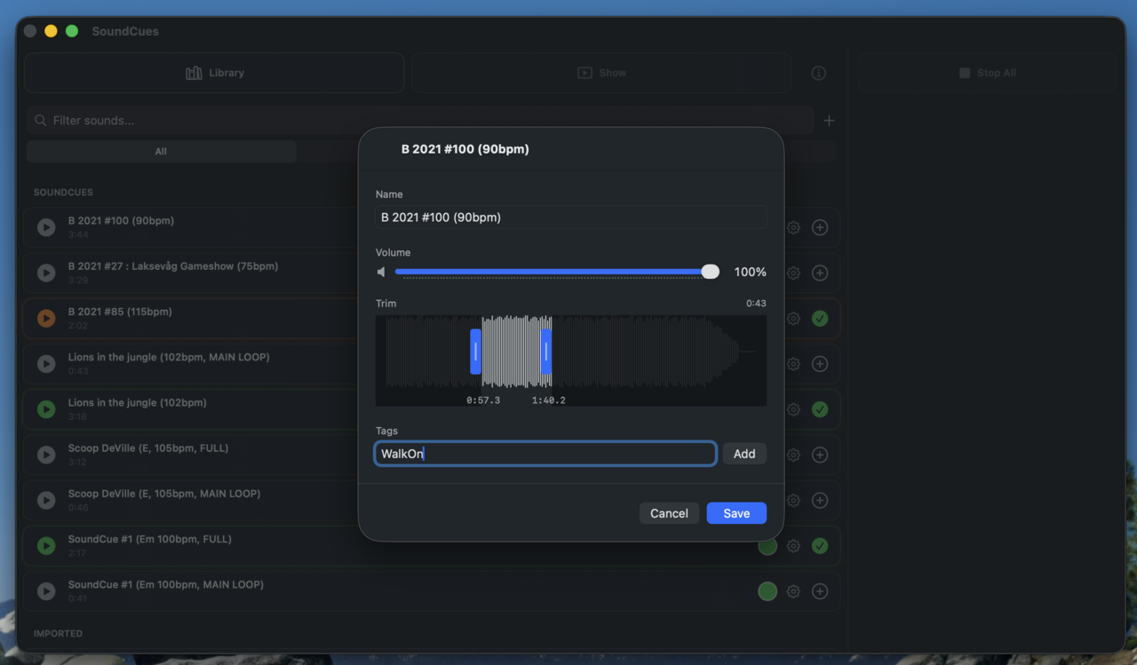Collapse the IMPORTED section
Image resolution: width=1137 pixels, height=665 pixels.
[x=58, y=633]
